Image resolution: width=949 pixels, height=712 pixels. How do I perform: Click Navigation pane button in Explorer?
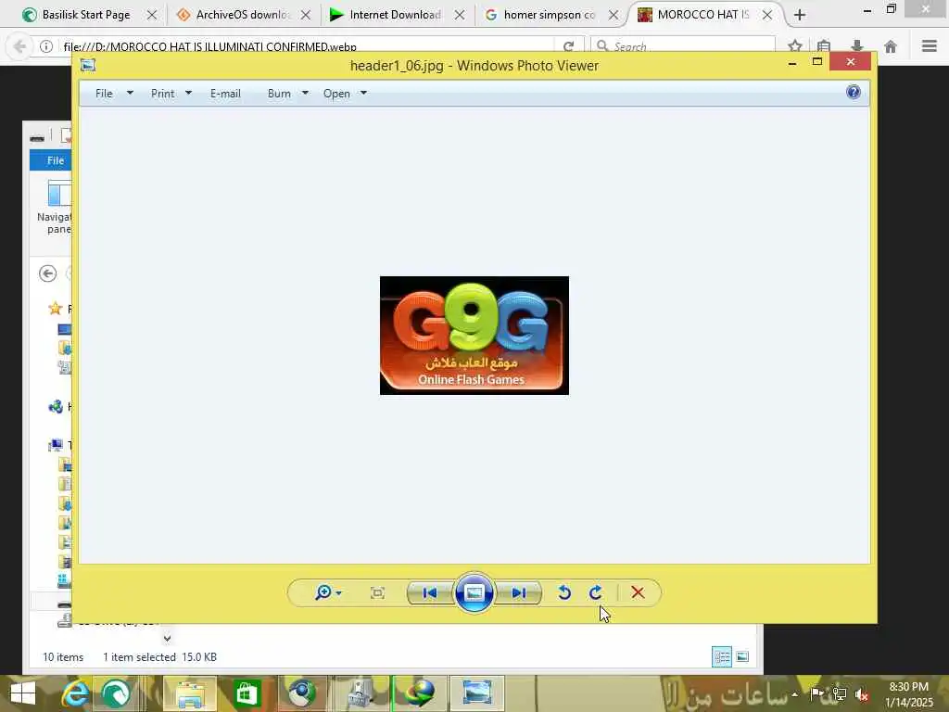point(55,208)
